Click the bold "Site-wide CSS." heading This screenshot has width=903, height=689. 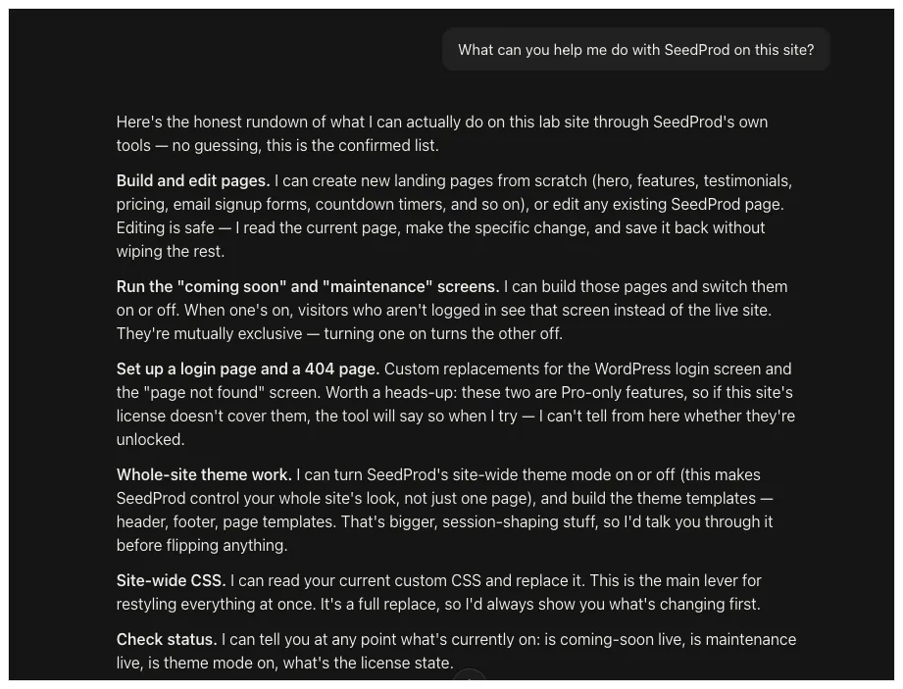[171, 581]
